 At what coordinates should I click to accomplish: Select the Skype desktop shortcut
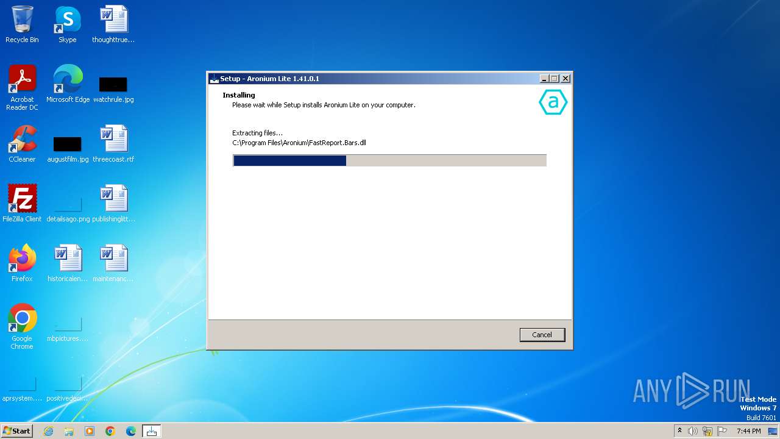pos(68,24)
